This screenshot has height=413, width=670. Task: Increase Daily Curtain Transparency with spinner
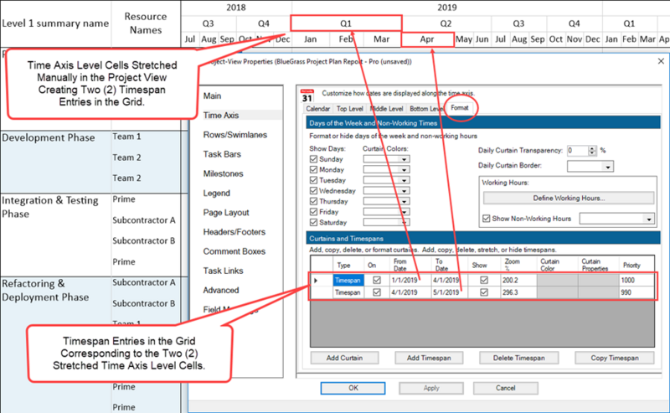(592, 148)
